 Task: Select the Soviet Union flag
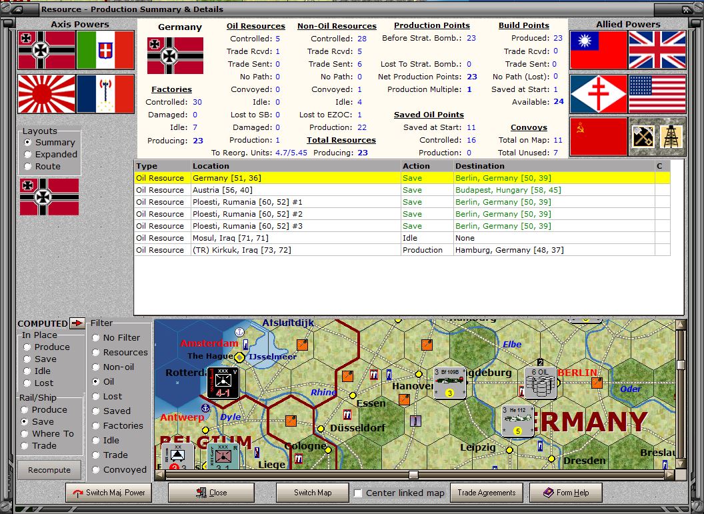(x=599, y=137)
